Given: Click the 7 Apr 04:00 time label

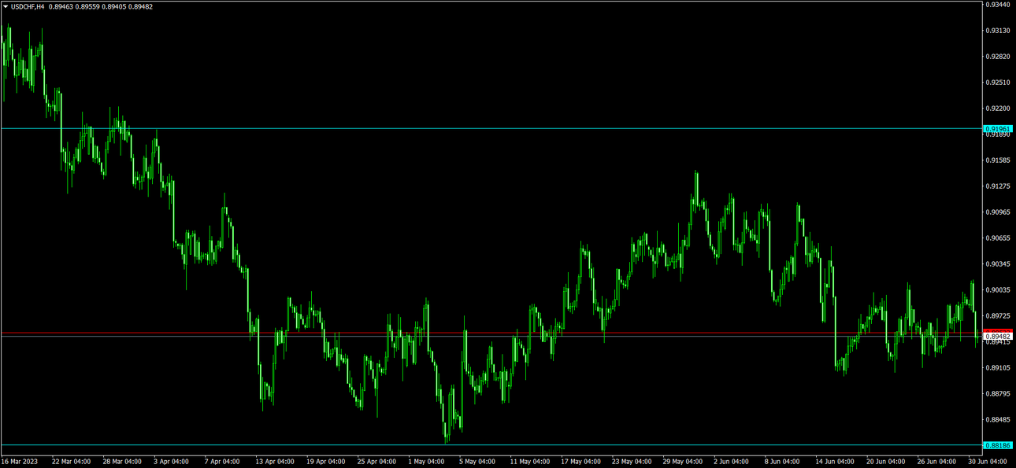Looking at the screenshot, I should point(222,462).
